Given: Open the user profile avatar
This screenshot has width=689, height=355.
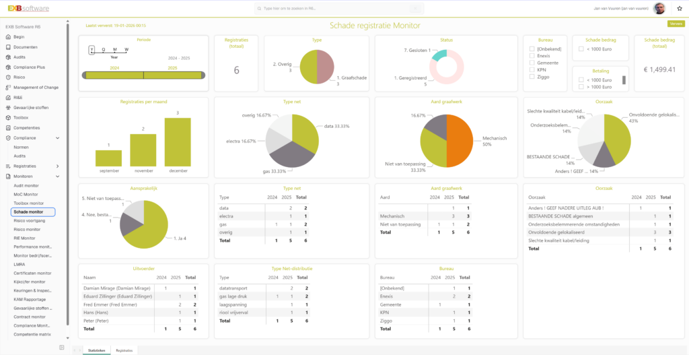Looking at the screenshot, I should [x=659, y=9].
